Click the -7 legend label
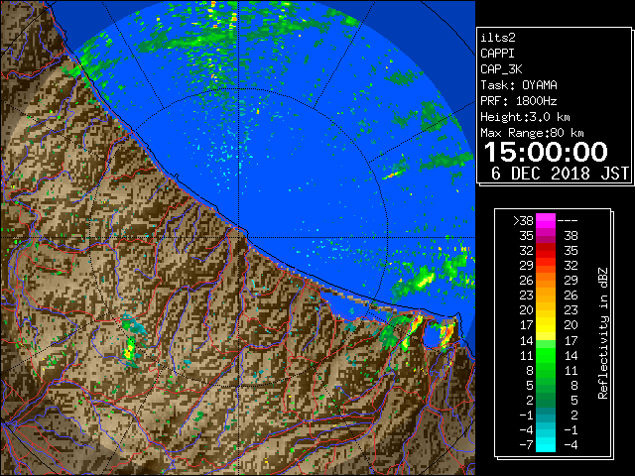The width and height of the screenshot is (635, 476). [526, 444]
